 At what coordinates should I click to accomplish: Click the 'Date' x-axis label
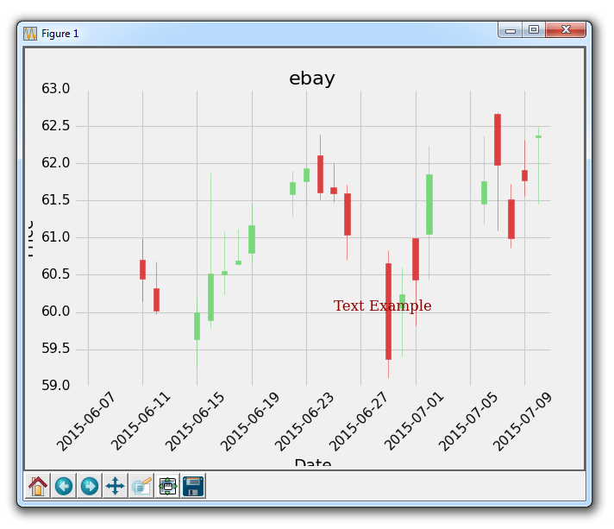(312, 463)
